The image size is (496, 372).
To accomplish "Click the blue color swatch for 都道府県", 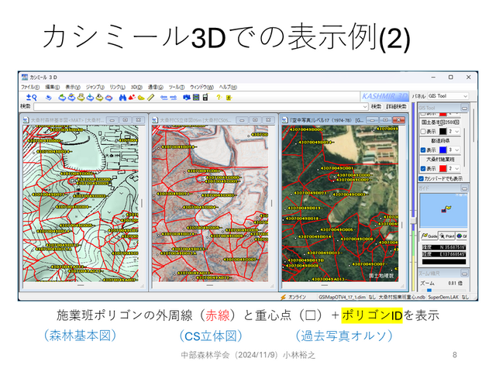I will pos(443,150).
